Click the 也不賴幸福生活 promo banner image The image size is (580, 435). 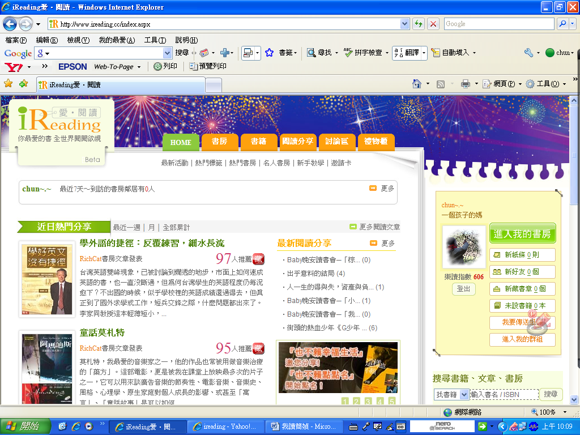pos(338,368)
